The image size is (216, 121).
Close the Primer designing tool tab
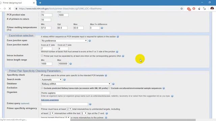tap(34, 3)
